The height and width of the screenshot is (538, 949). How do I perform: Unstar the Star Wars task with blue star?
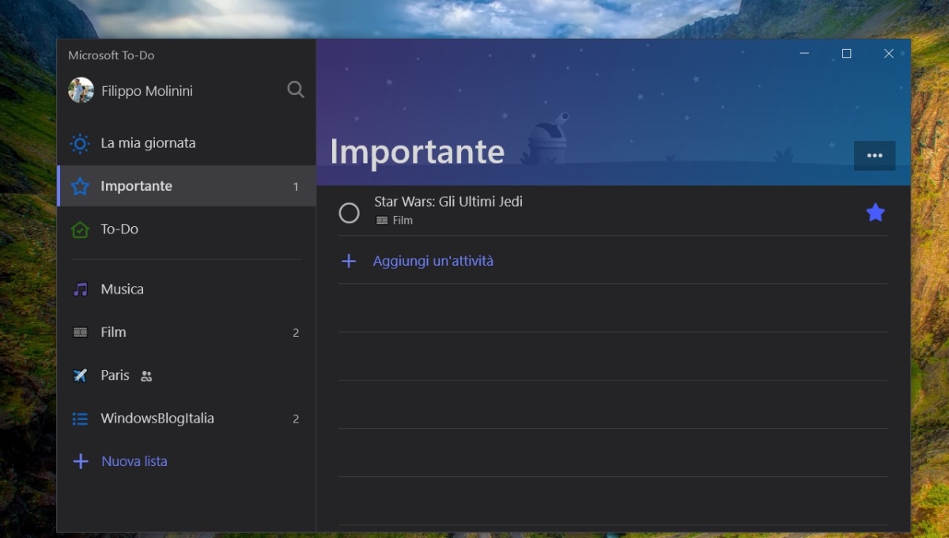875,212
